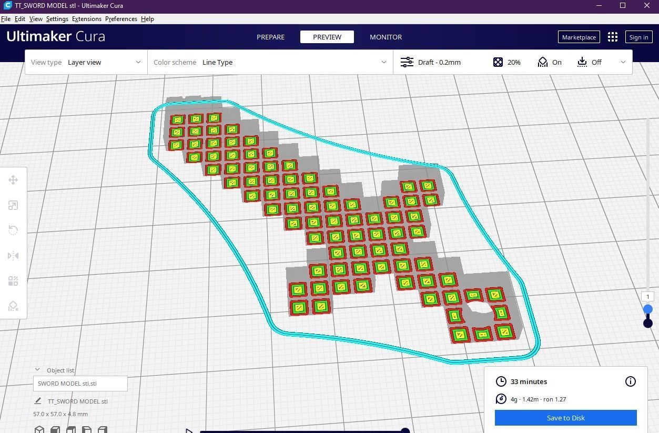Click the 57.0 x 57.0 x 4.8 mm dimensions
659x433 pixels.
click(59, 414)
